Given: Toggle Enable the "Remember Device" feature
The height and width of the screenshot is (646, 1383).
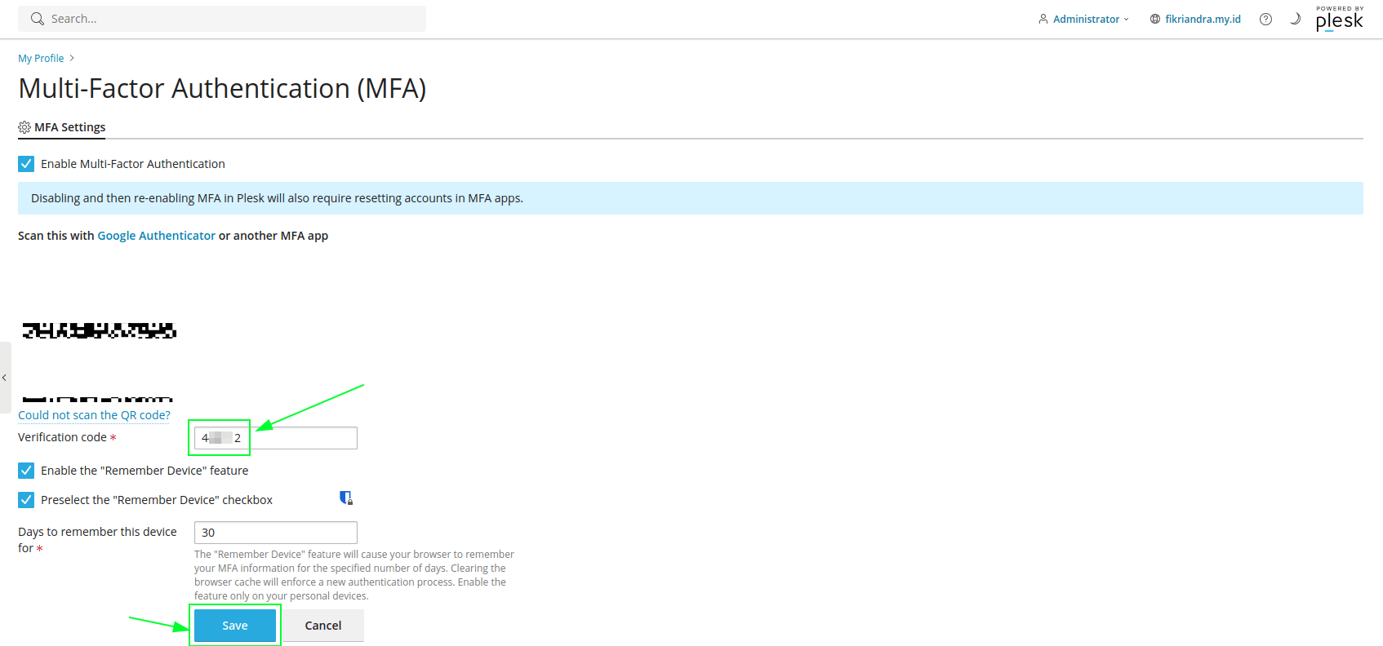Looking at the screenshot, I should (x=26, y=471).
